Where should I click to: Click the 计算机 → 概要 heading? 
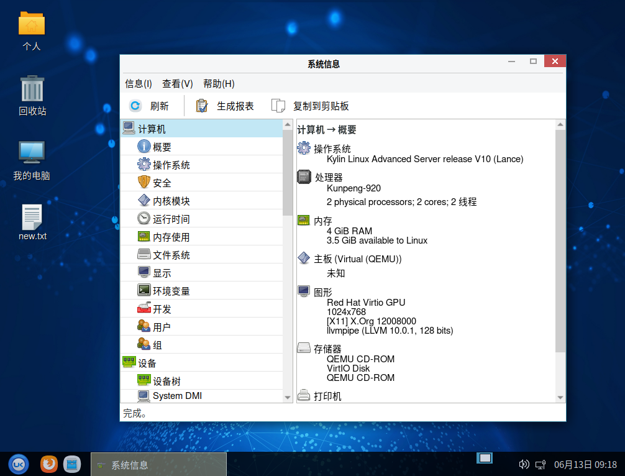click(326, 130)
